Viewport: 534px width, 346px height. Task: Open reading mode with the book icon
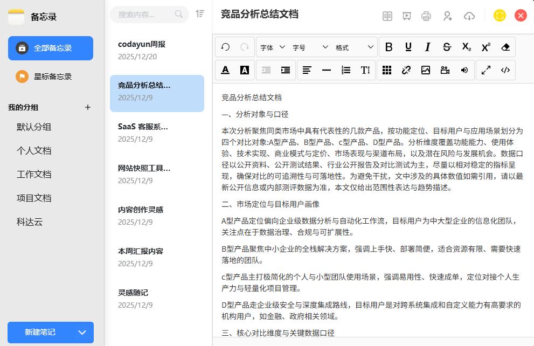[387, 16]
